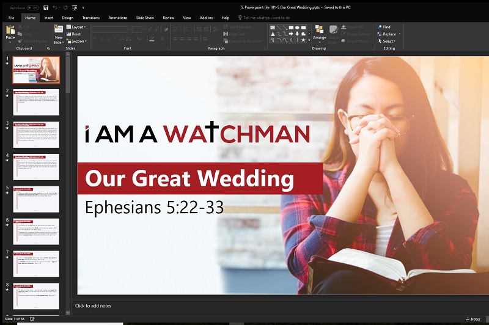489x325 pixels.
Task: Click the accessibility check icon in status bar
Action: coord(32,319)
